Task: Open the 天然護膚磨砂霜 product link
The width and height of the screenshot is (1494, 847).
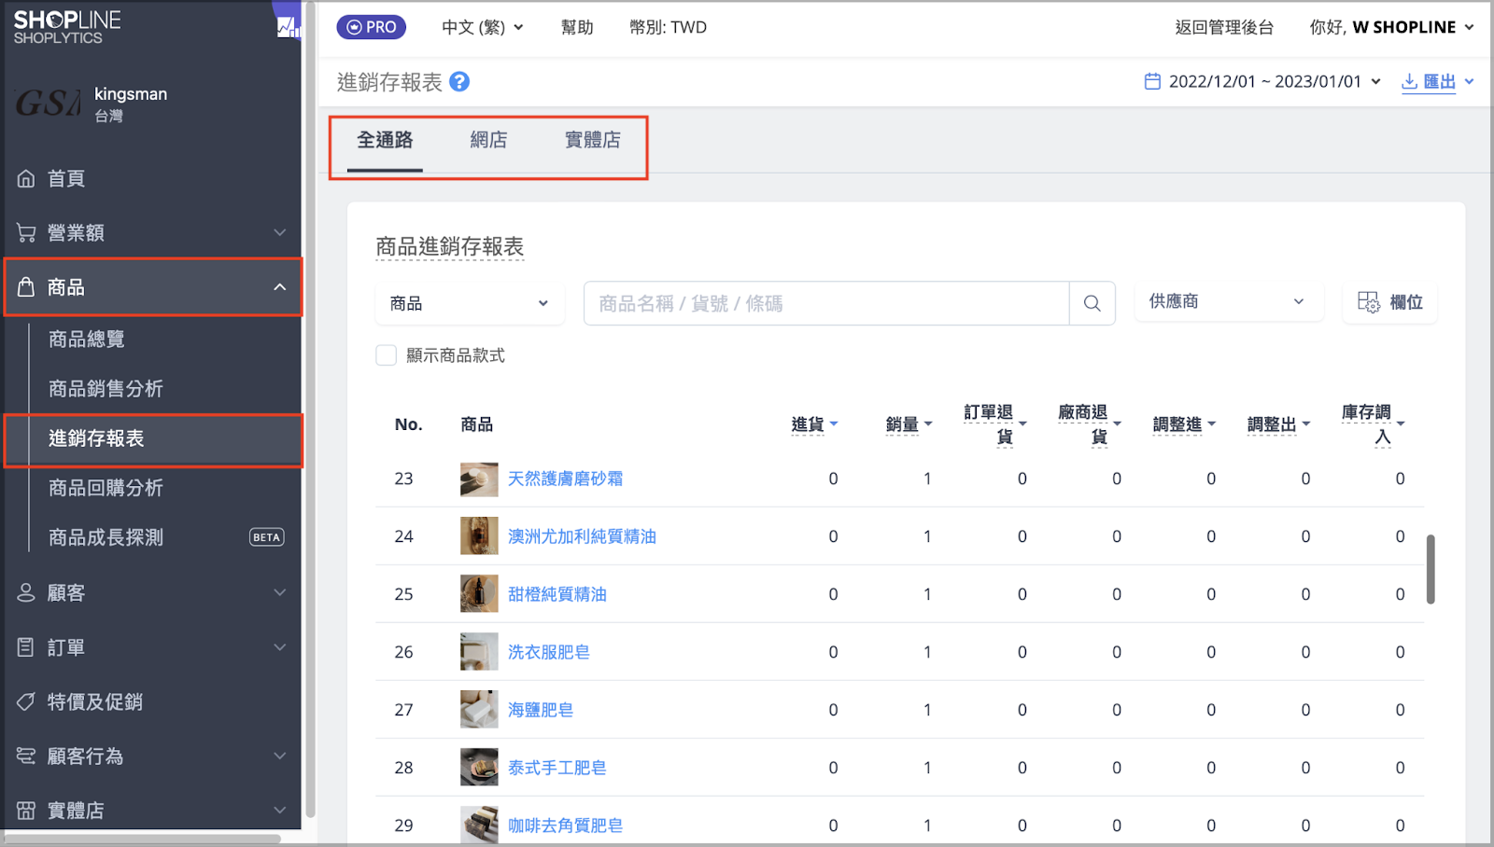Action: coord(565,479)
